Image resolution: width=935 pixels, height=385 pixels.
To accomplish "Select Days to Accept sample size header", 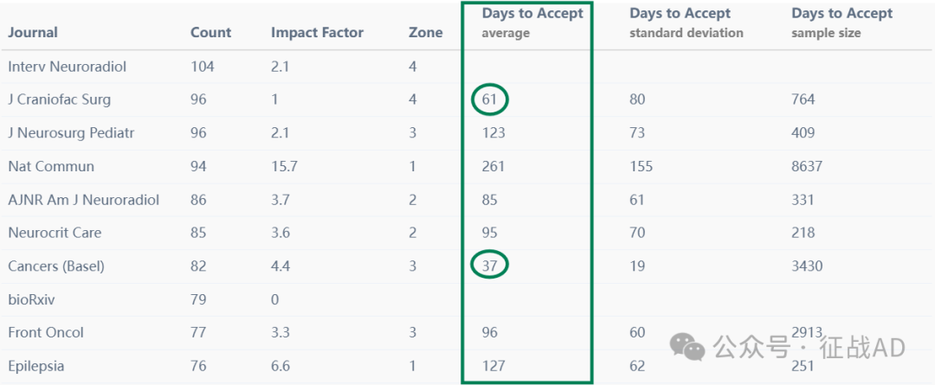I will pyautogui.click(x=842, y=22).
